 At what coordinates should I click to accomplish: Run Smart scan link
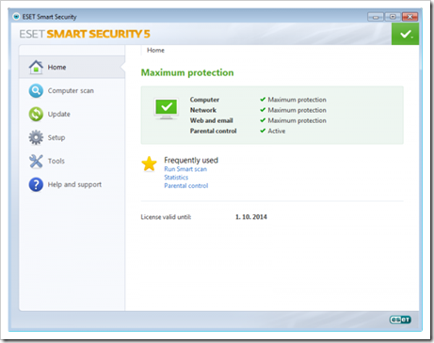coord(185,169)
